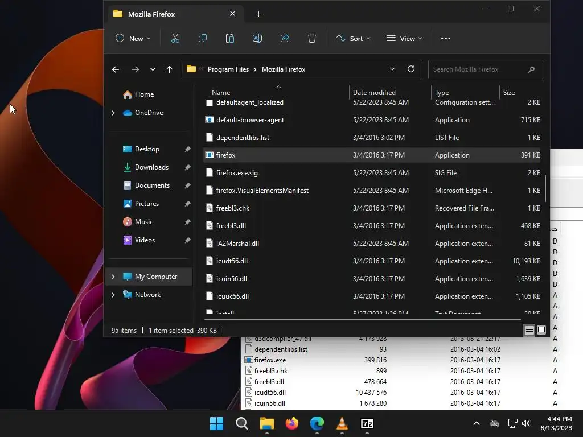583x437 pixels.
Task: Sort by Size column header
Action: click(508, 93)
